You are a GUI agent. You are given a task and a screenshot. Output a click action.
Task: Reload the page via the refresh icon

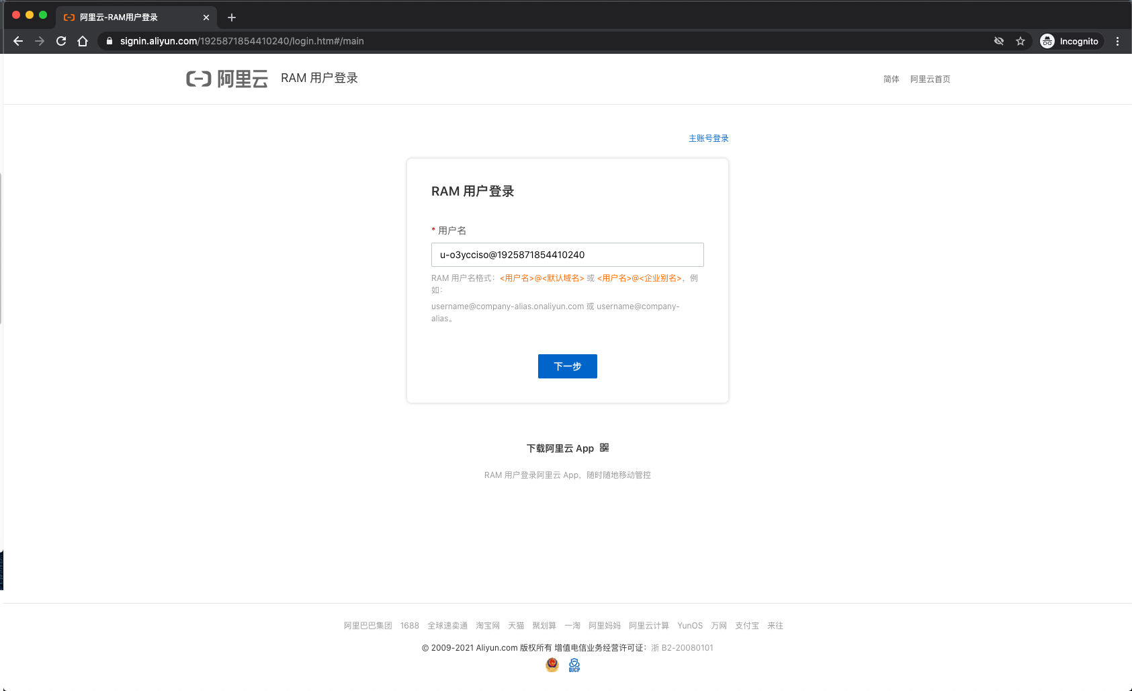click(x=61, y=41)
